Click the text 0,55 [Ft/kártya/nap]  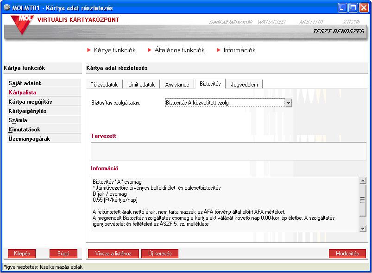[115, 200]
